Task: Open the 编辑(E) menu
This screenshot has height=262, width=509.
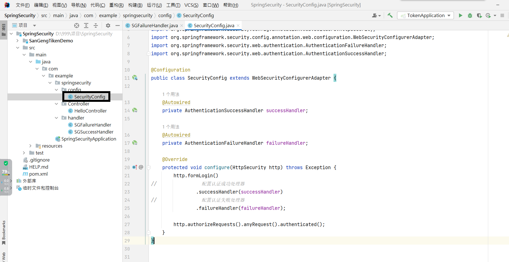Action: (41, 5)
